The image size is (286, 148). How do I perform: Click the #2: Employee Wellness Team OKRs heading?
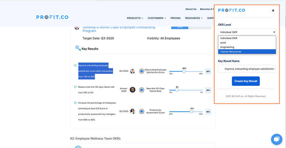pyautogui.click(x=96, y=139)
